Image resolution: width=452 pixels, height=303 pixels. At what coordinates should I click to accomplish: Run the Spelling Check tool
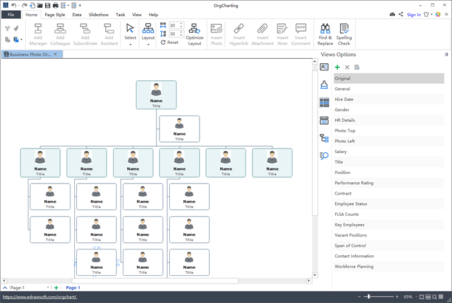click(x=344, y=28)
